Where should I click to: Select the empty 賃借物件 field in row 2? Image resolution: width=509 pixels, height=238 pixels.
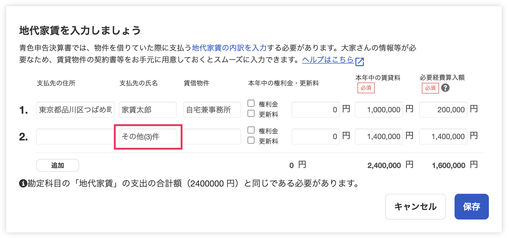(x=212, y=137)
